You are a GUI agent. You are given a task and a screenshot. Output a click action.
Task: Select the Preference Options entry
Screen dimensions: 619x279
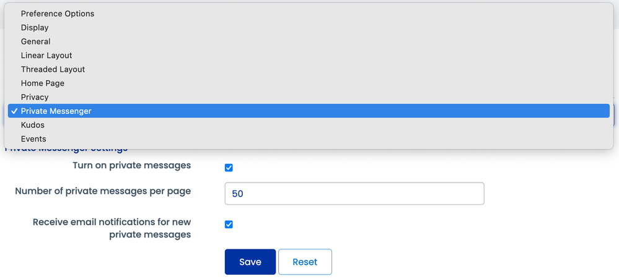pos(58,14)
